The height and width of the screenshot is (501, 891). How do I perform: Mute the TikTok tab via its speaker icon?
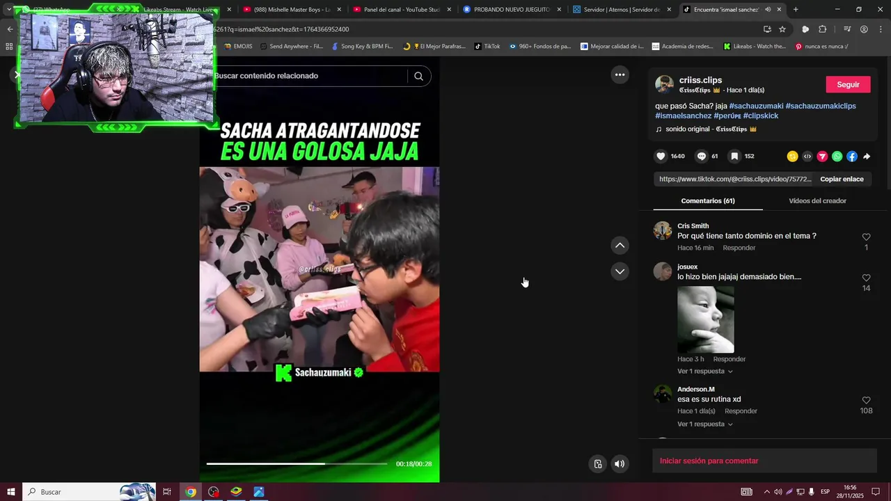tap(768, 10)
